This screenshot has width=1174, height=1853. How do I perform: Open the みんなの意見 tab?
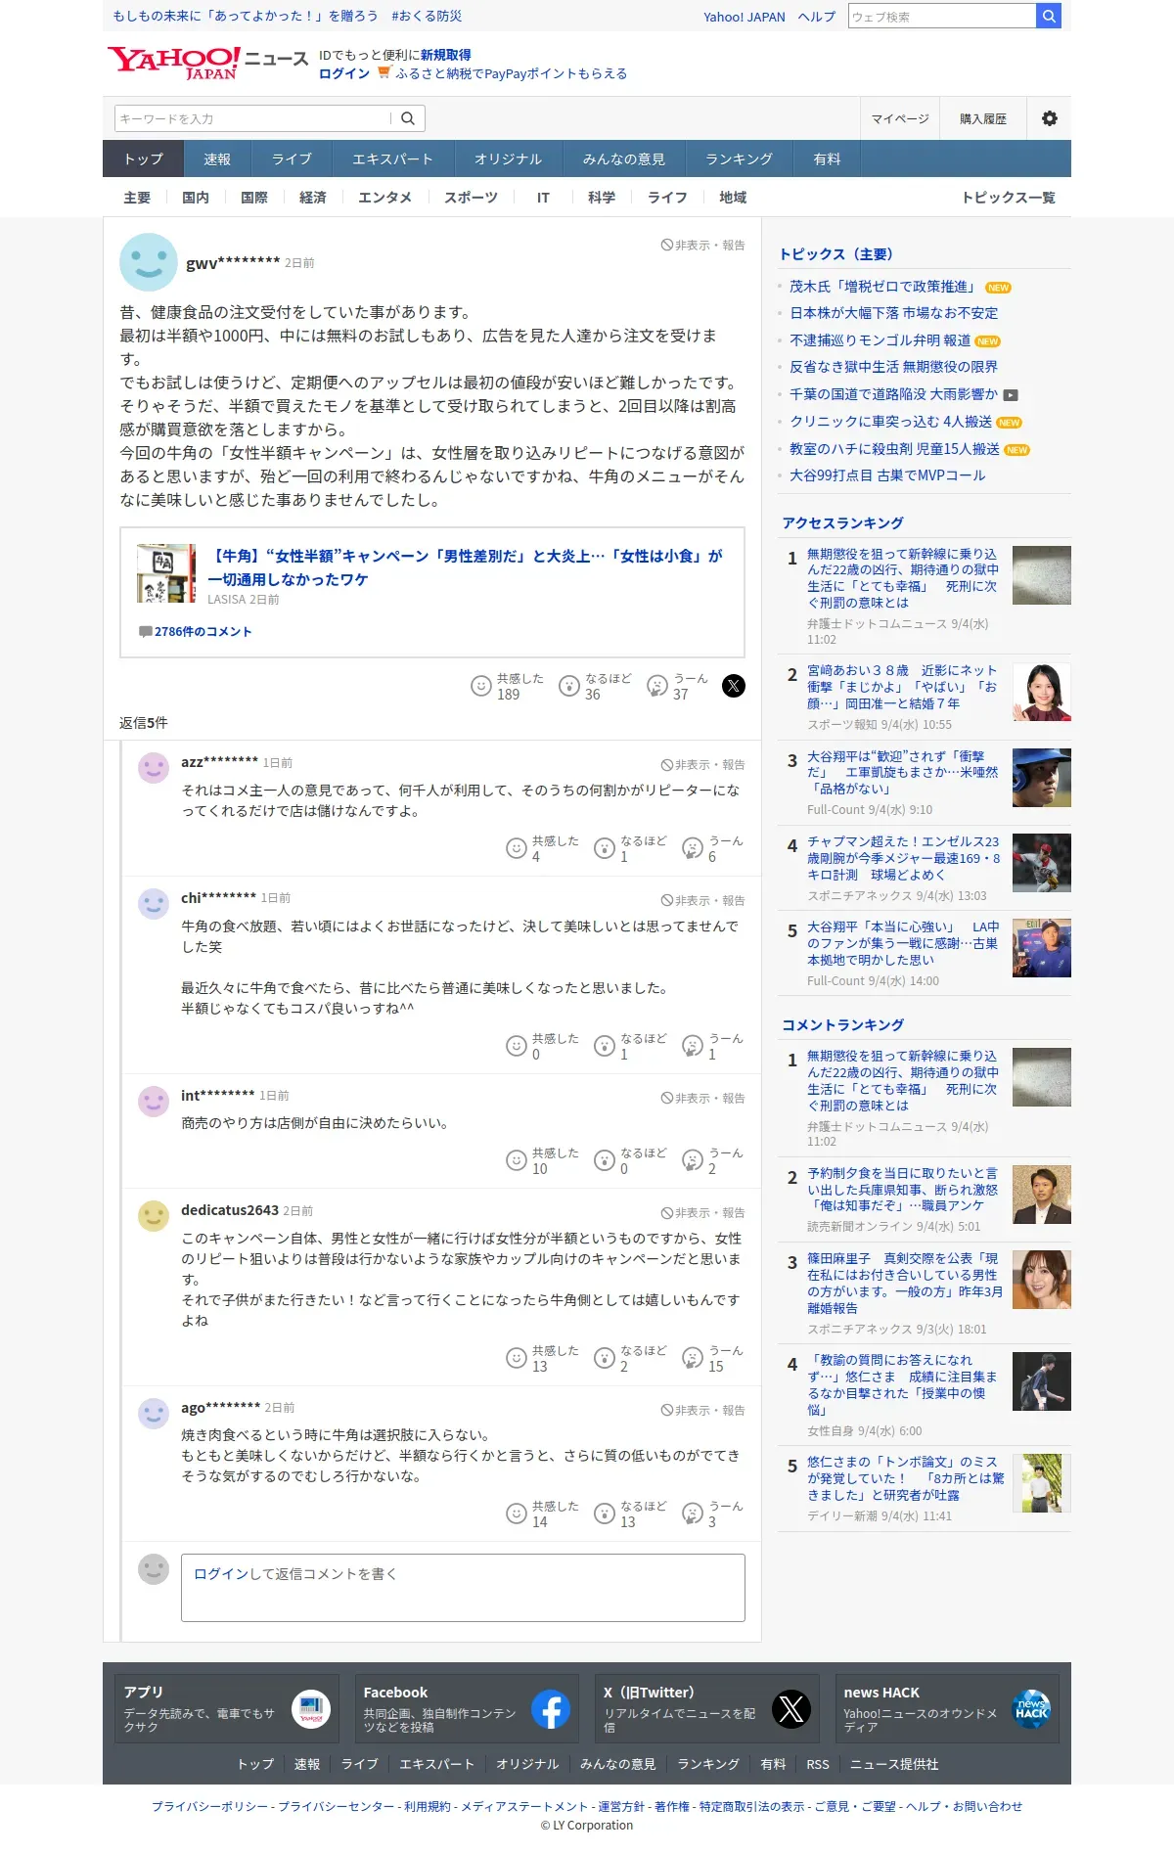pyautogui.click(x=624, y=158)
